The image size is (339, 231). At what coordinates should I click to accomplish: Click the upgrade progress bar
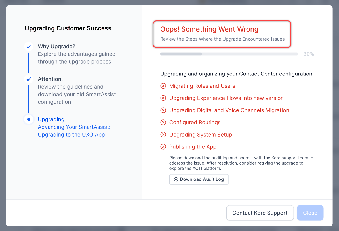229,54
